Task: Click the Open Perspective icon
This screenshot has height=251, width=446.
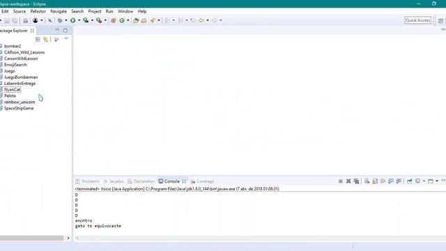Action: click(440, 20)
